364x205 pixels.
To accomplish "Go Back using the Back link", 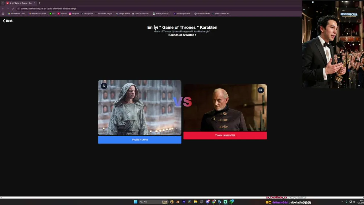I will (8, 21).
